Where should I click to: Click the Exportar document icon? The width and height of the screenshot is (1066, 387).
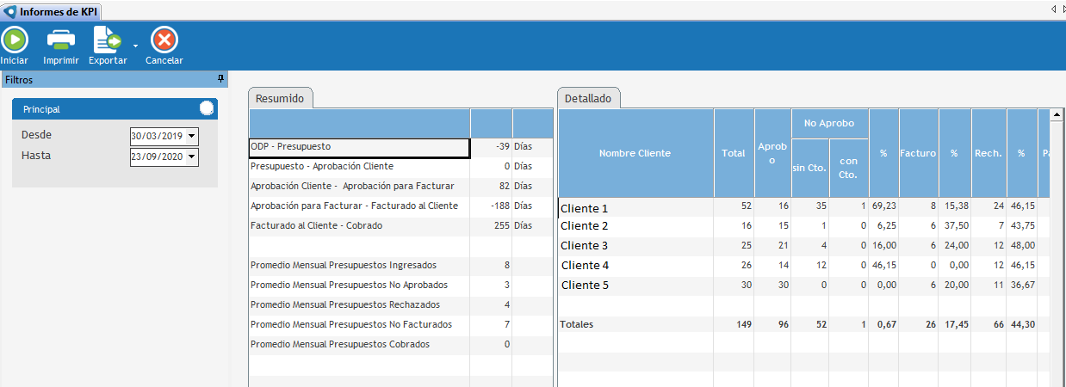click(x=107, y=40)
